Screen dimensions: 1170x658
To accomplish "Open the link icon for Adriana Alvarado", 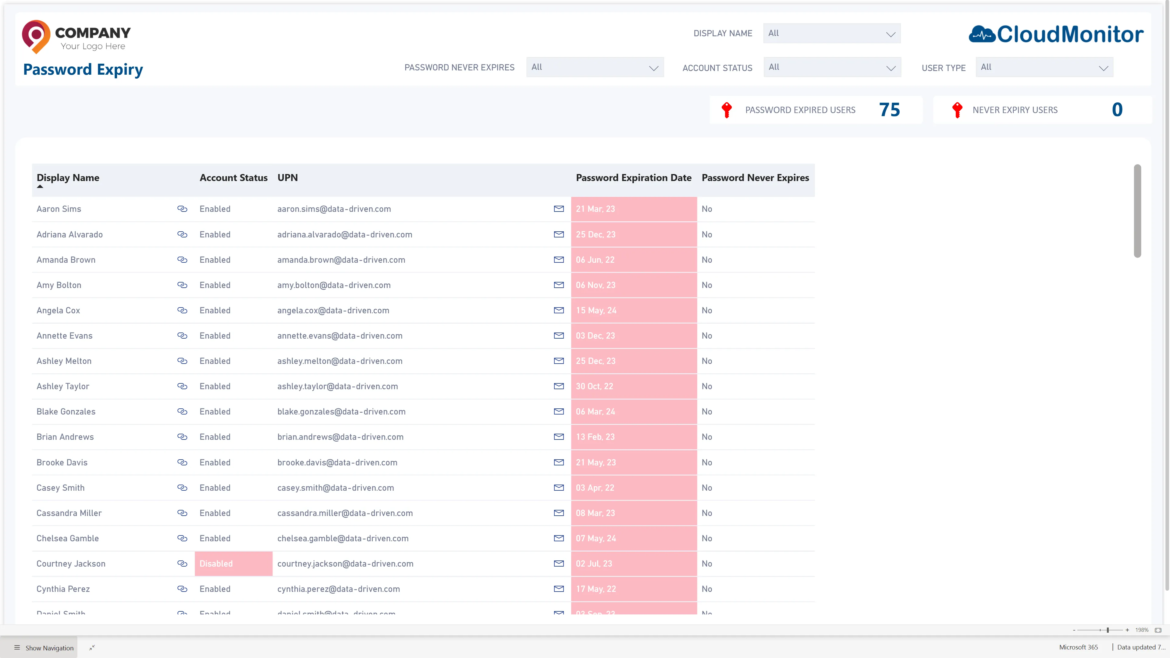I will coord(182,234).
